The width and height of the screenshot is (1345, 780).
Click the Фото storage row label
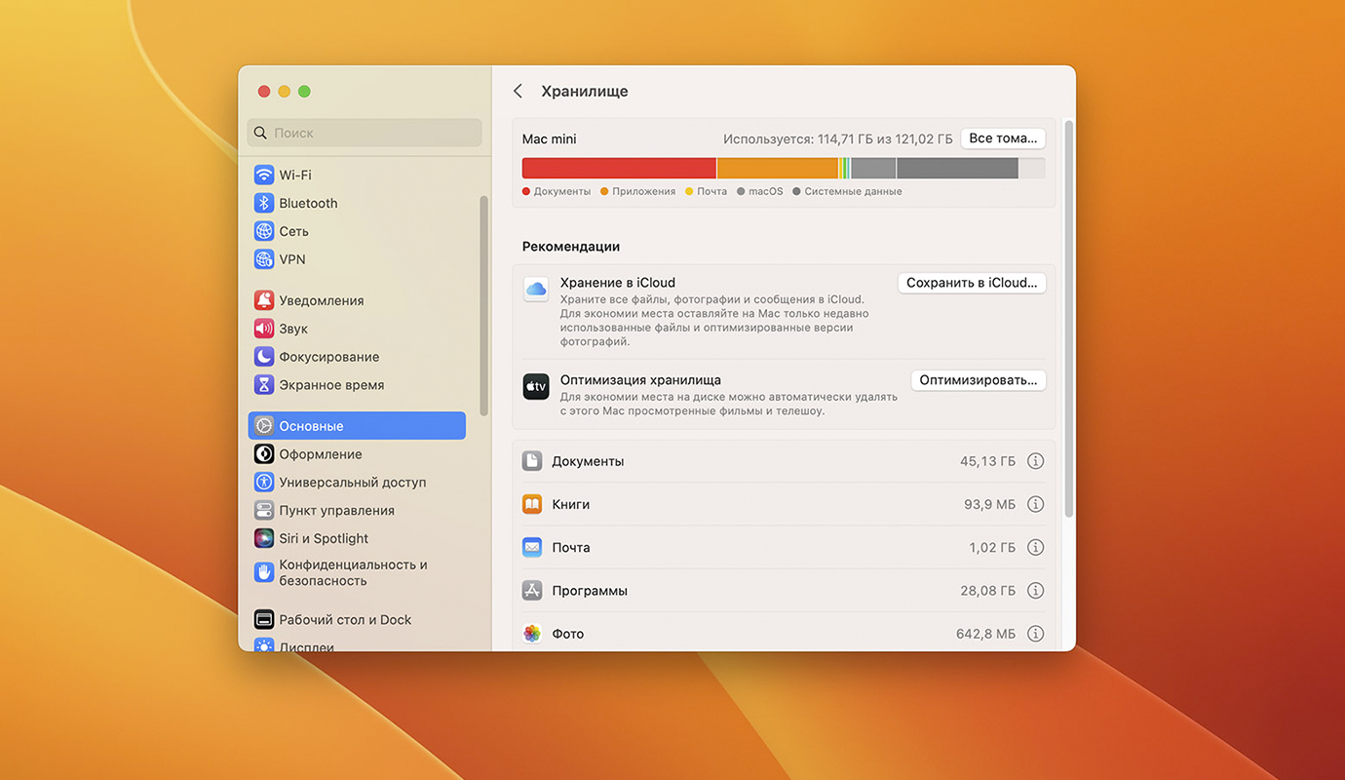pyautogui.click(x=568, y=634)
